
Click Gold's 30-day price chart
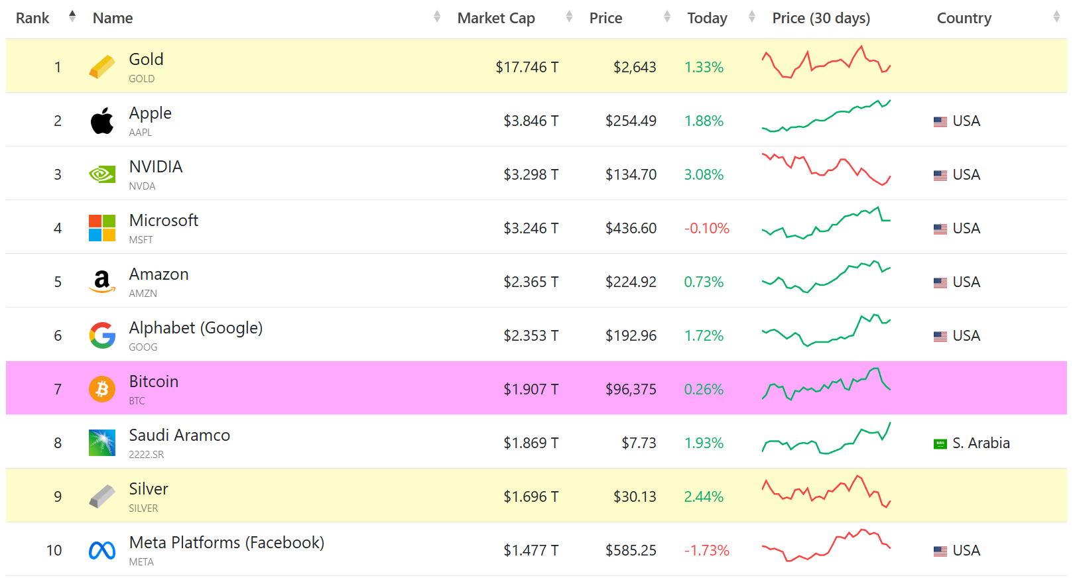coord(826,62)
